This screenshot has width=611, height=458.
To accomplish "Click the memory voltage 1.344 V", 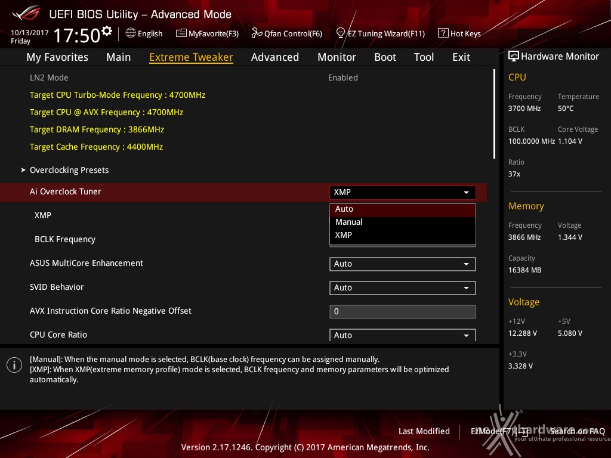I will click(x=570, y=237).
